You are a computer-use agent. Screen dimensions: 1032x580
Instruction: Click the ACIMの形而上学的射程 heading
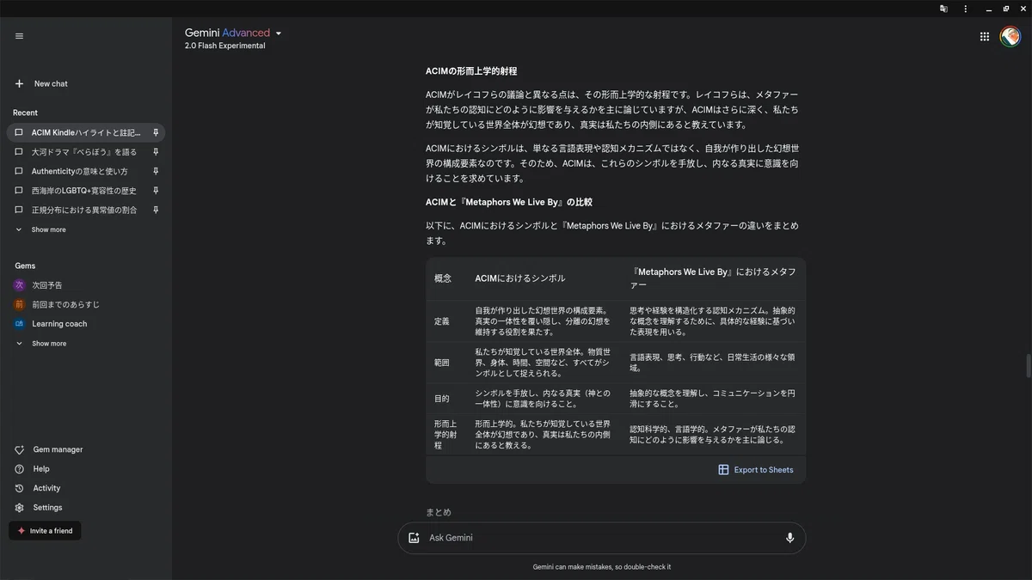pos(471,71)
